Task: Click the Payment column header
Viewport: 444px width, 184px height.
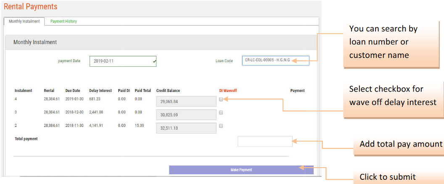Action: (297, 91)
